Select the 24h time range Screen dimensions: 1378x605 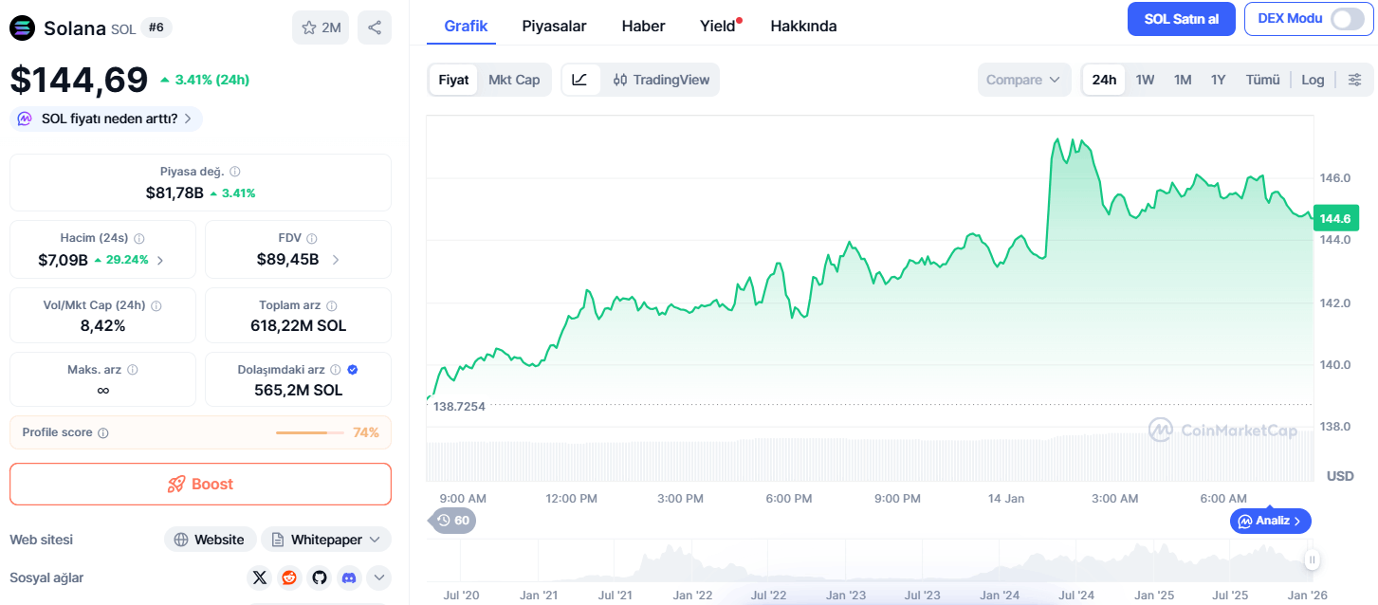tap(1104, 80)
